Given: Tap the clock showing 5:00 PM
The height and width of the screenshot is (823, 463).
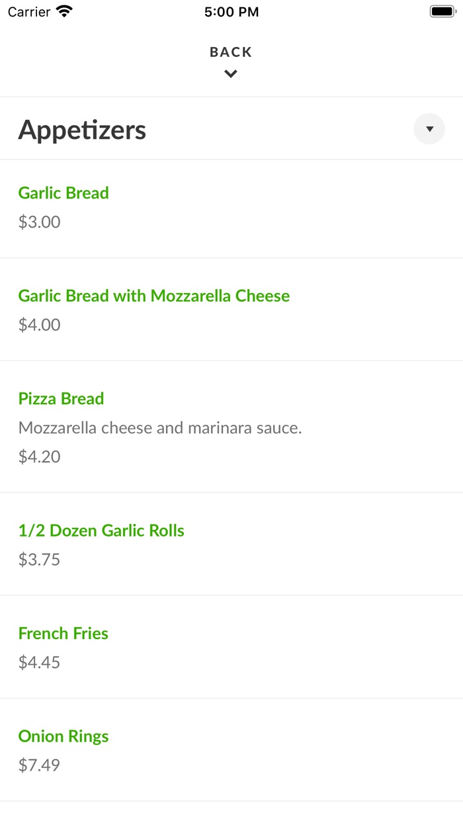Looking at the screenshot, I should click(x=231, y=11).
